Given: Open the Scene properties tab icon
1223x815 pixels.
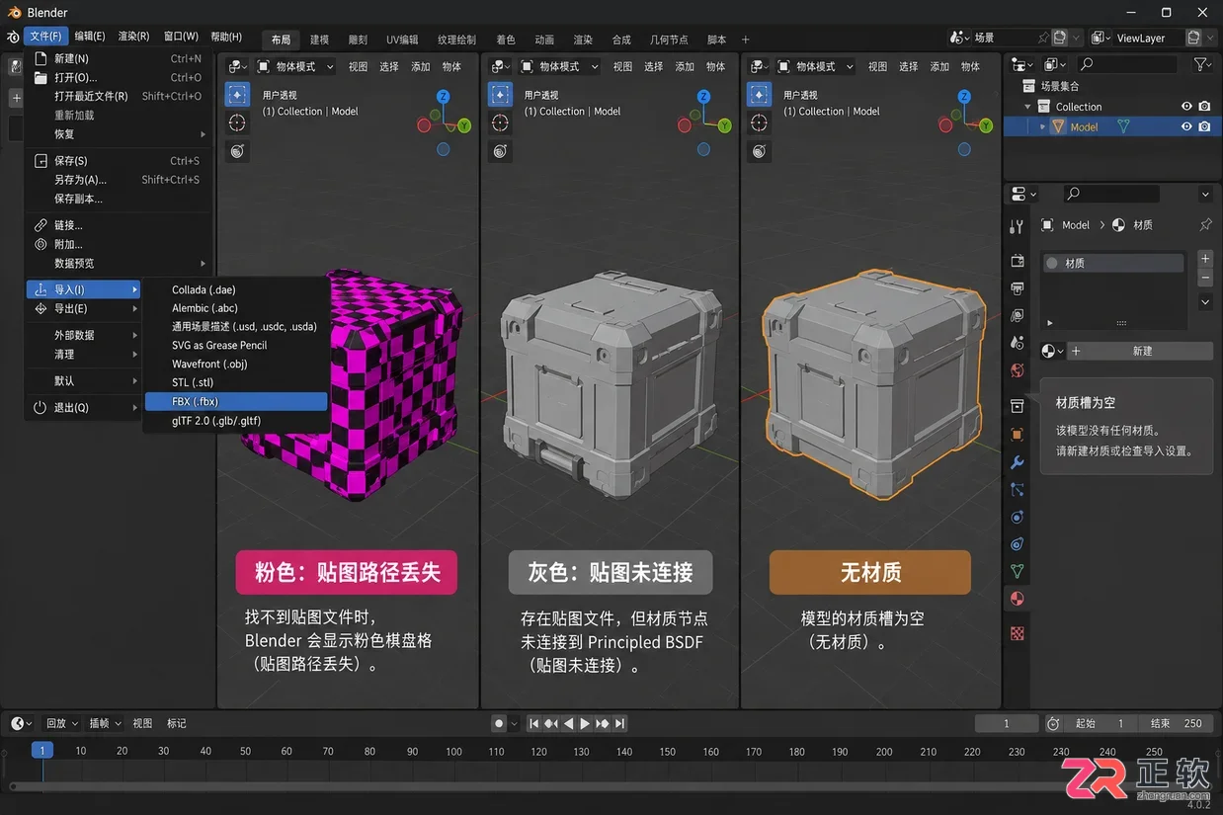Looking at the screenshot, I should pos(1017,343).
